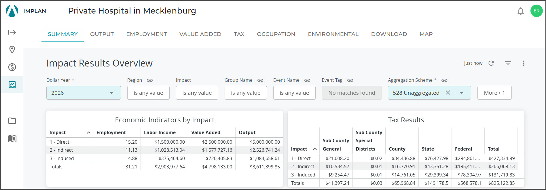
Task: Open the three-dot dashboard options menu
Action: click(x=524, y=63)
